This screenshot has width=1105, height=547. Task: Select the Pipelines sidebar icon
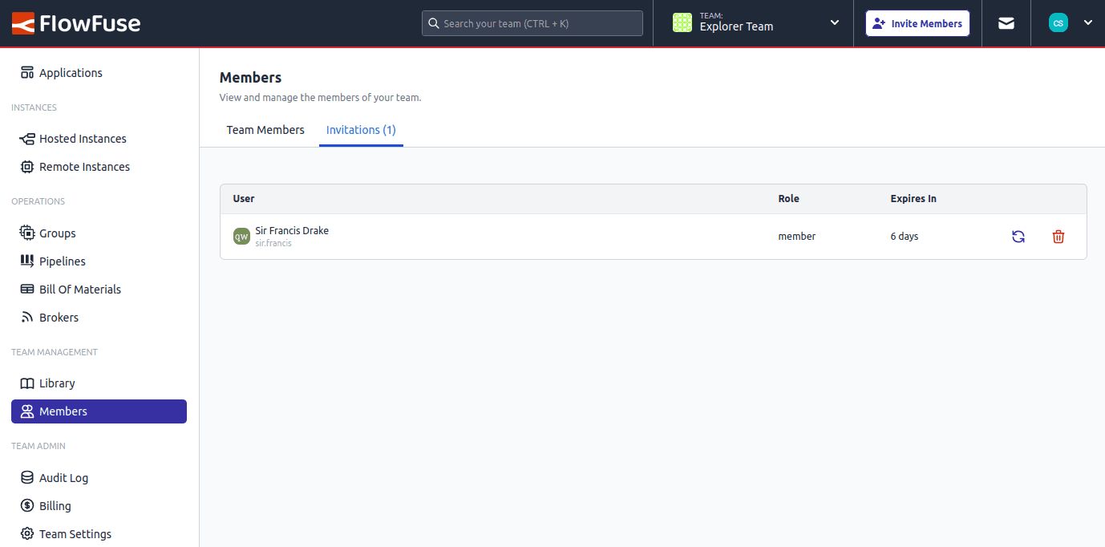27,261
